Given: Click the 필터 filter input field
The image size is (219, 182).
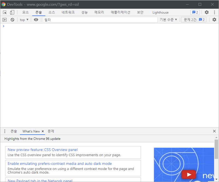Looking at the screenshot, I should click(100, 20).
